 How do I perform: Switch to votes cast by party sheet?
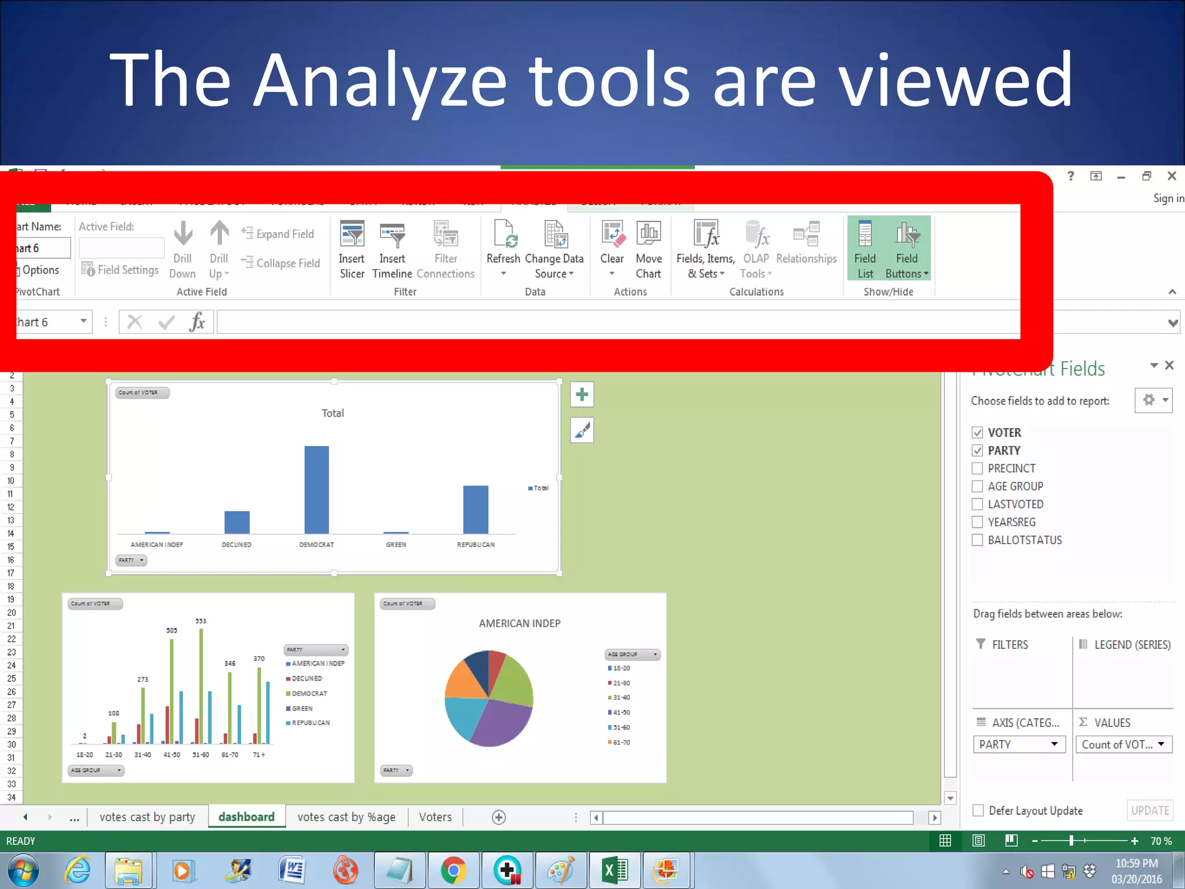(x=147, y=817)
